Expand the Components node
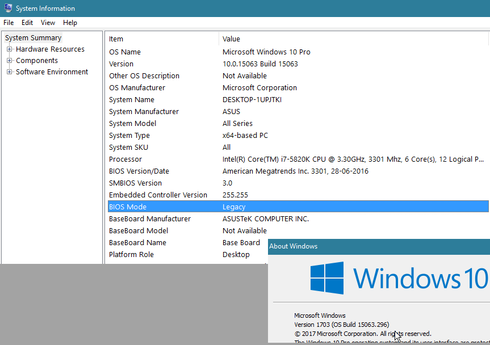This screenshot has height=345, width=490. (10, 60)
